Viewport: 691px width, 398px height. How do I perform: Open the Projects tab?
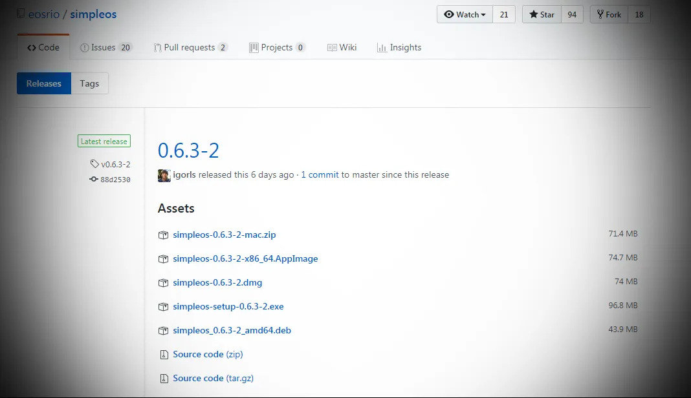[277, 47]
